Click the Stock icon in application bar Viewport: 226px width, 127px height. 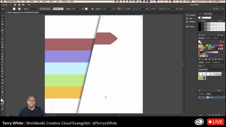coord(19,5)
